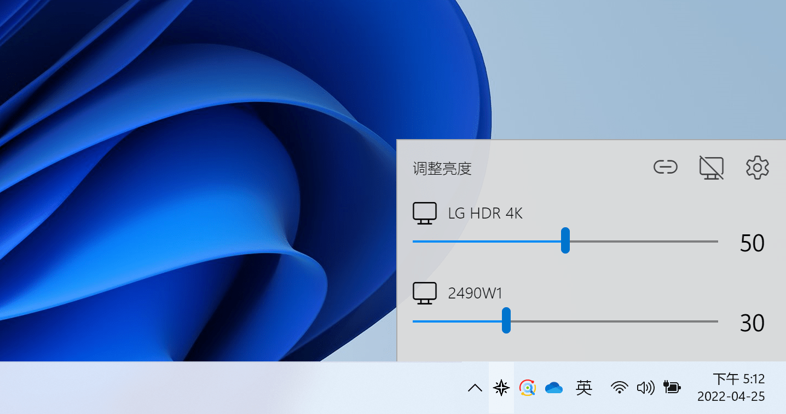Click the Twinkle Tray star icon in taskbar
The image size is (786, 414).
[x=501, y=388]
